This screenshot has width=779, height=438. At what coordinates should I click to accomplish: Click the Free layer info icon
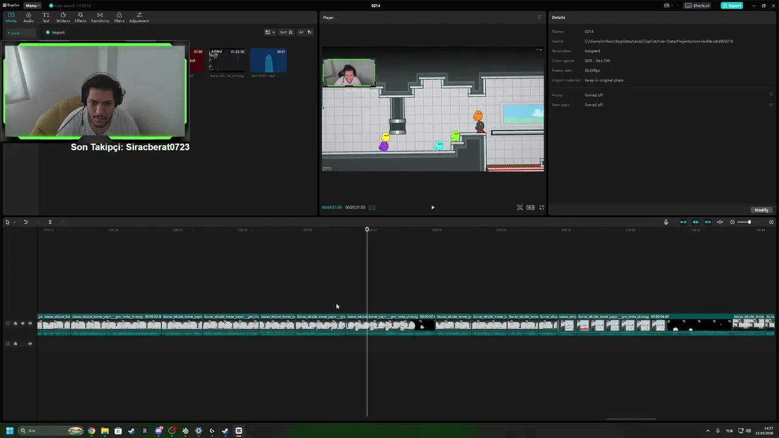[771, 105]
